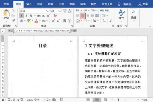This screenshot has width=153, height=102.
Task: Switch to the 设计 tab
Action: (40, 4)
